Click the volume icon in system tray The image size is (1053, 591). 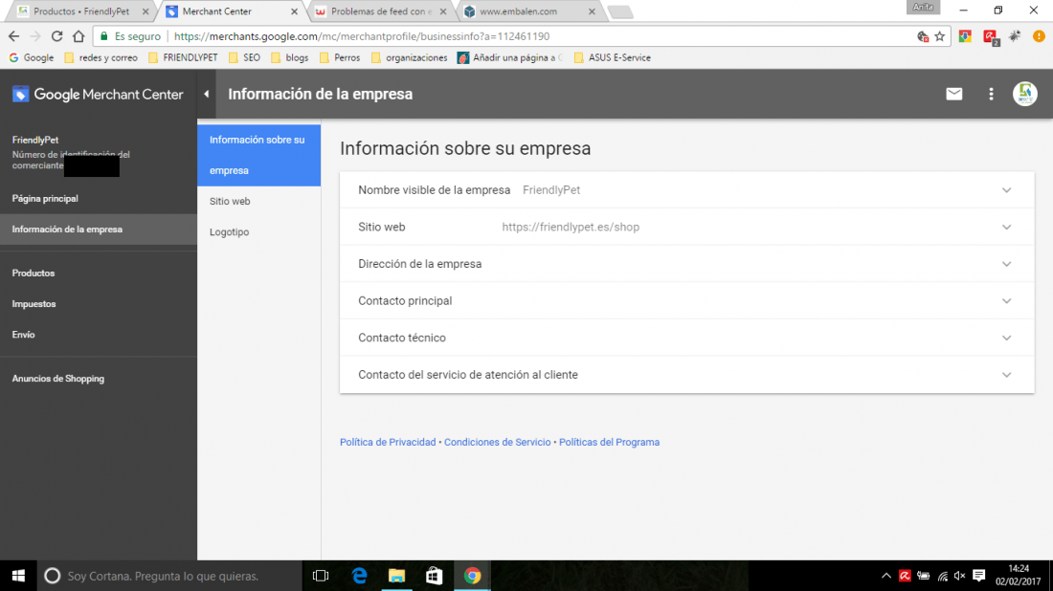(960, 576)
